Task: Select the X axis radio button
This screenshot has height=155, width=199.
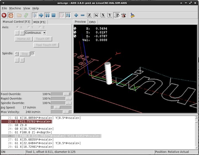Action: [x=18, y=27]
